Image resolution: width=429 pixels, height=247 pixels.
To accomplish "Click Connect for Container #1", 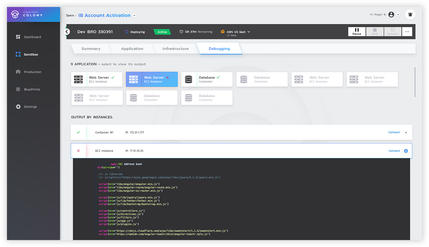I will coord(394,132).
